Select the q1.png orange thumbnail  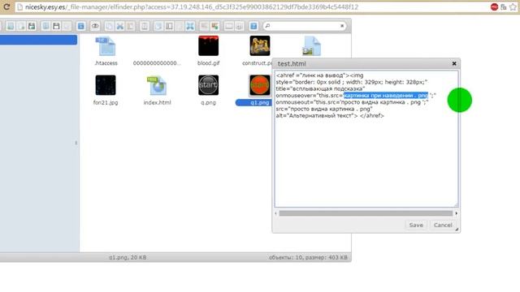coord(260,85)
